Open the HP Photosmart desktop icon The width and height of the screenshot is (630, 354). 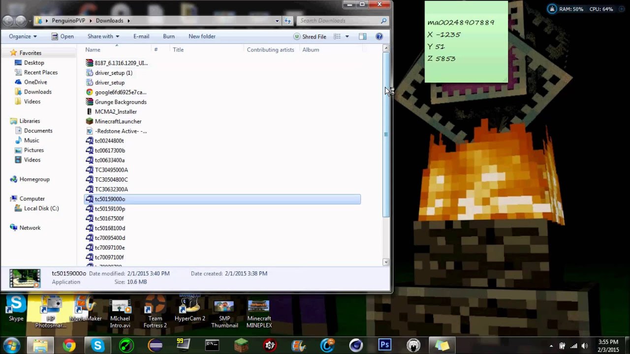pyautogui.click(x=51, y=312)
